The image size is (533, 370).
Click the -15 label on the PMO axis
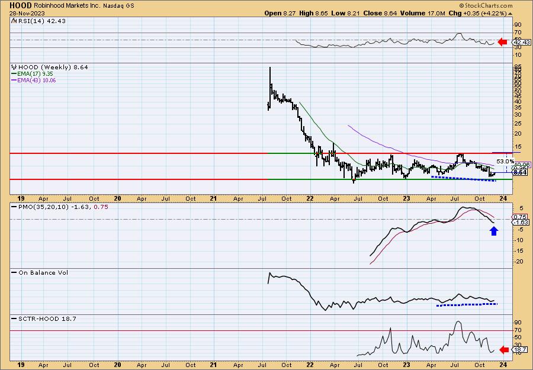coord(518,251)
